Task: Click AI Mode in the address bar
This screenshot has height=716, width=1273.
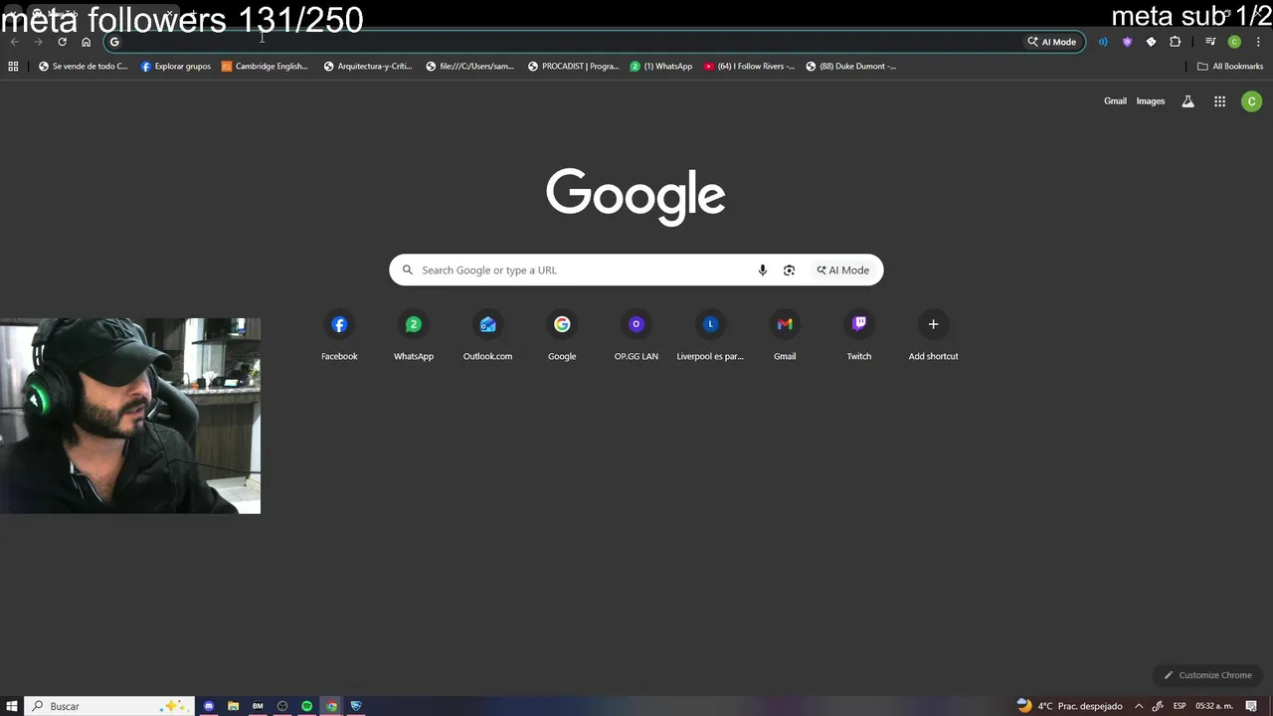Action: [x=1052, y=42]
